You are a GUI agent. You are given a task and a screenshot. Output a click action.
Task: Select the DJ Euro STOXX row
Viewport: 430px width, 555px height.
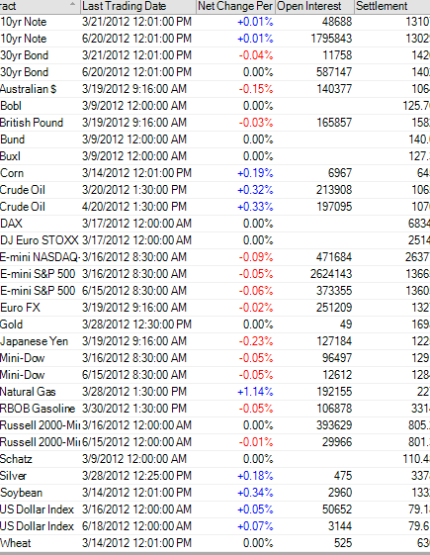(x=215, y=240)
